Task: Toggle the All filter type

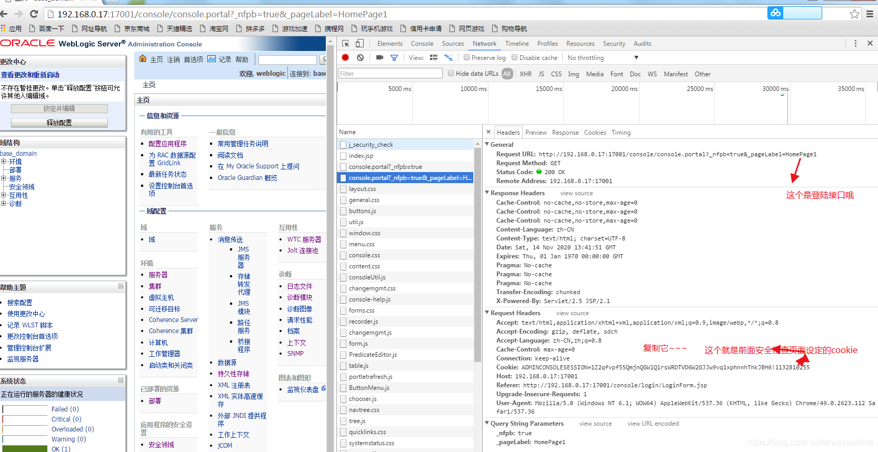Action: point(507,74)
